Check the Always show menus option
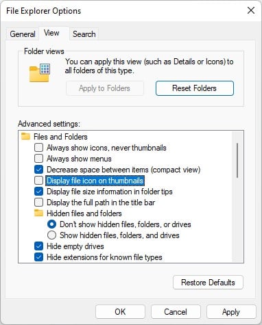 coord(38,159)
